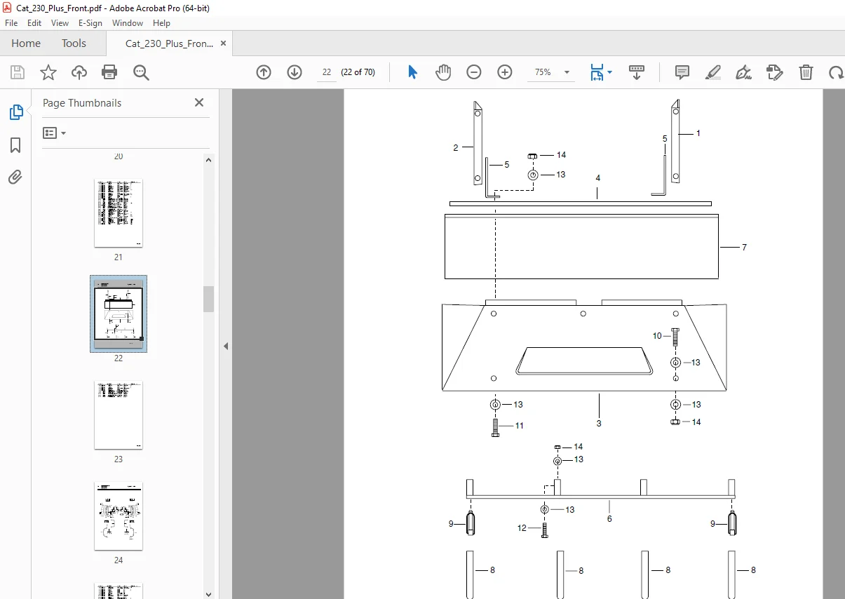Open the View menu
Screen dimensions: 845x599
(x=60, y=23)
